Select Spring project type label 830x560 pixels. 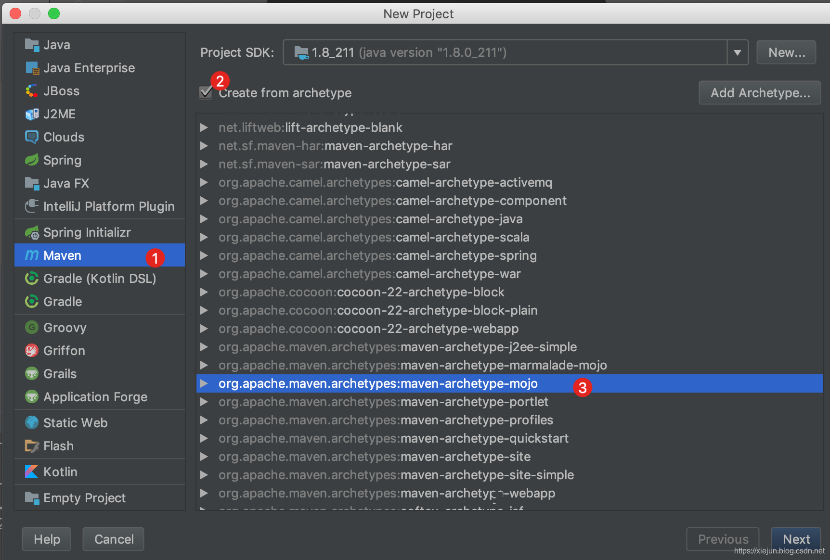pos(62,160)
